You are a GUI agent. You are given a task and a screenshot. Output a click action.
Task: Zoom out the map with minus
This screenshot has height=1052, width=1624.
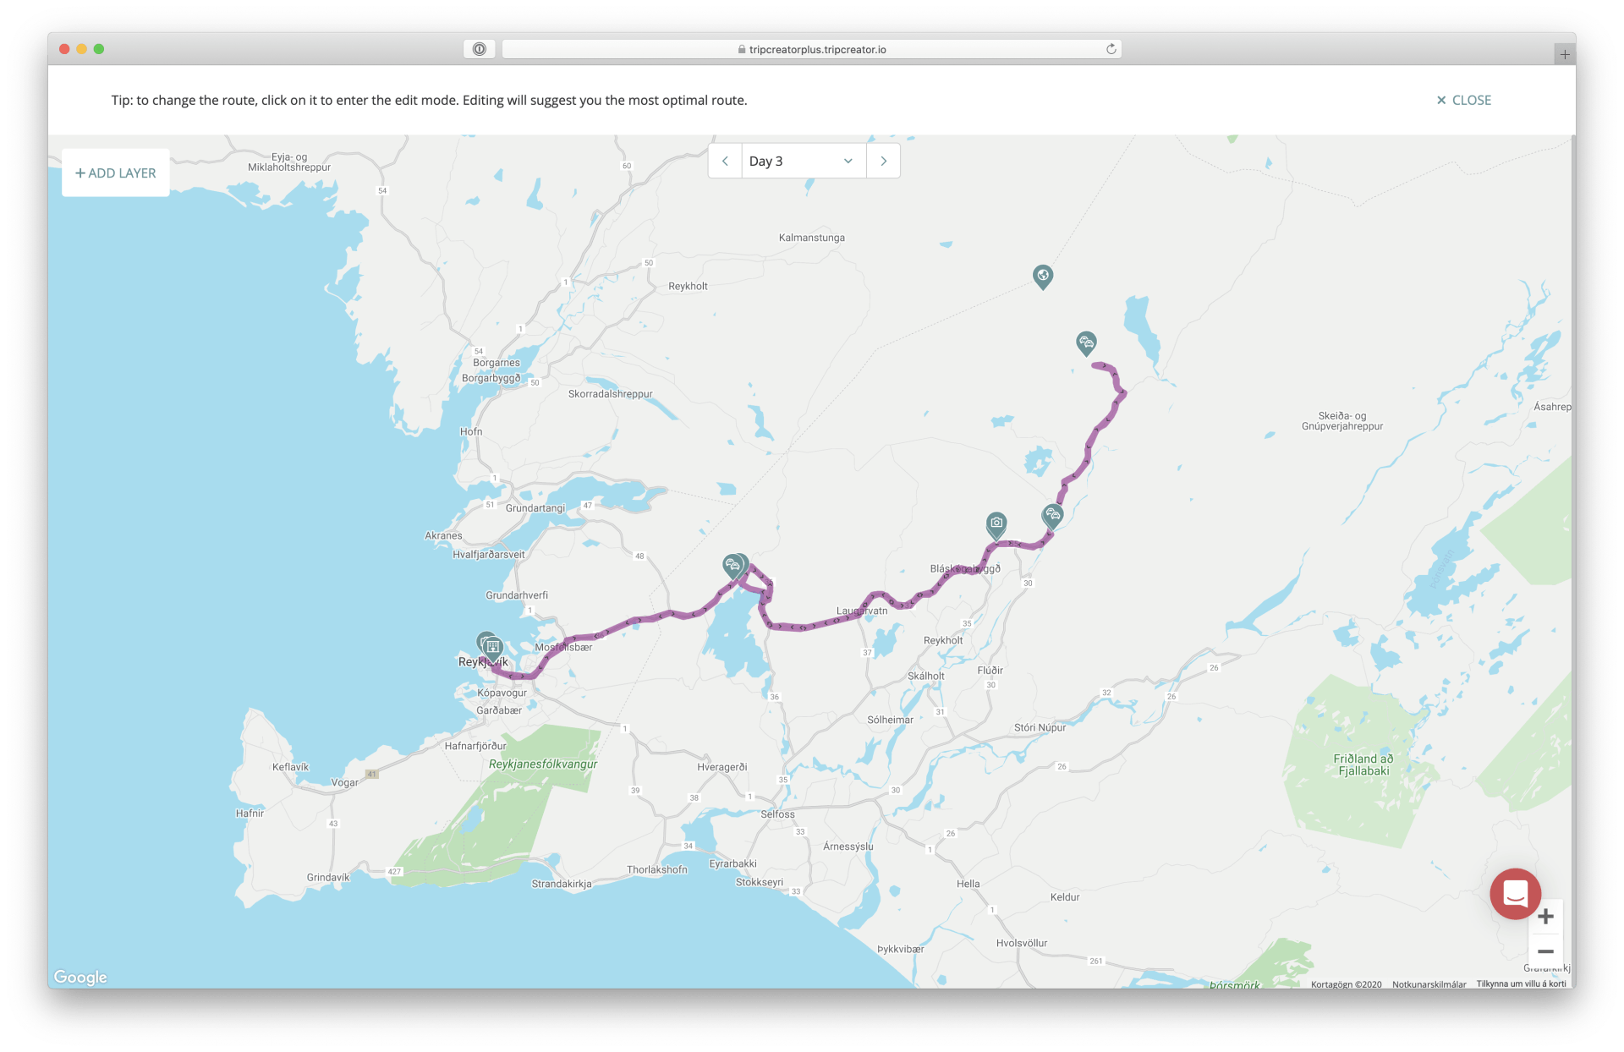pos(1545,951)
